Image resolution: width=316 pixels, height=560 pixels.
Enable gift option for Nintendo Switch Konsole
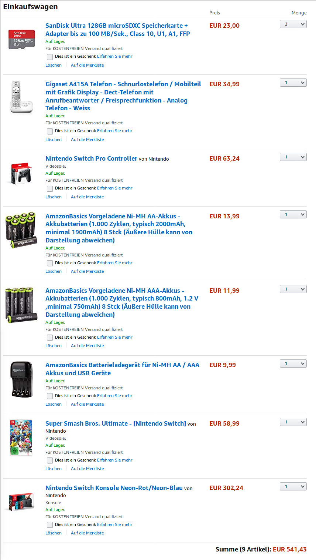point(50,525)
